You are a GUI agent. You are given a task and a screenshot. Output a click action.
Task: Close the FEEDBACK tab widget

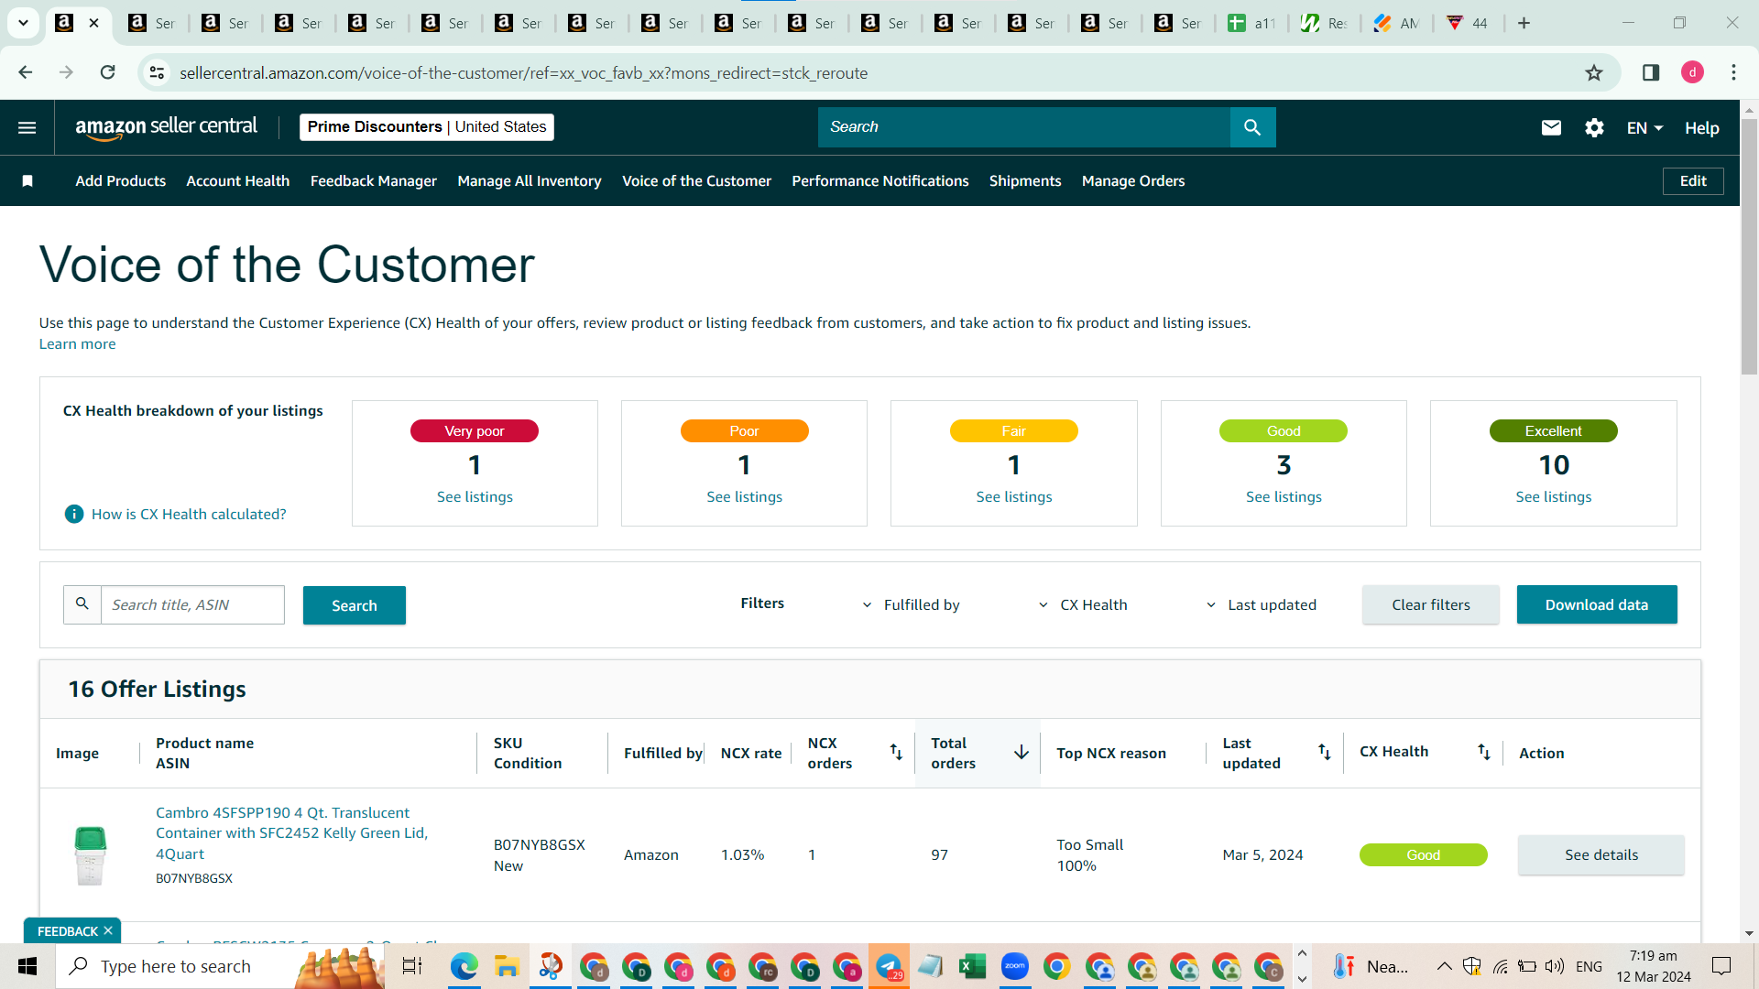click(108, 931)
